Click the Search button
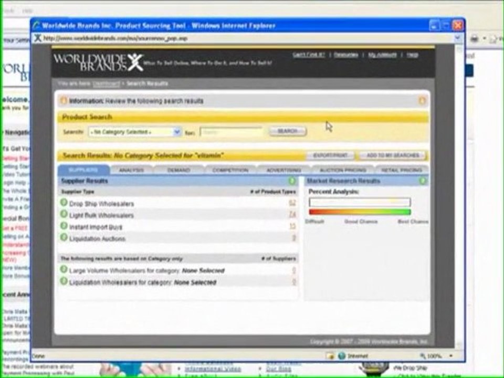This screenshot has width=504, height=378. coord(288,131)
